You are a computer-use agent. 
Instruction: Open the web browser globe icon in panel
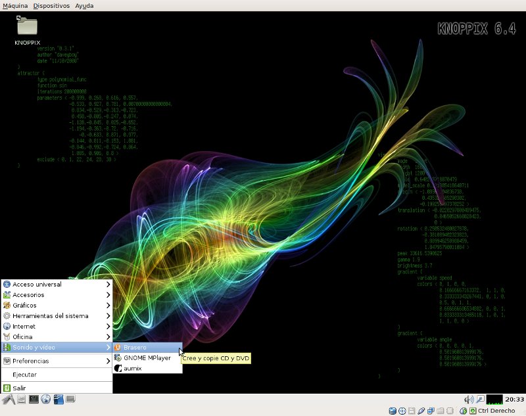click(x=46, y=399)
